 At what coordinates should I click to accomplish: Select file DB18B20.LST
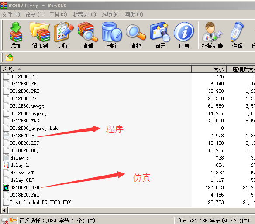click(24, 143)
